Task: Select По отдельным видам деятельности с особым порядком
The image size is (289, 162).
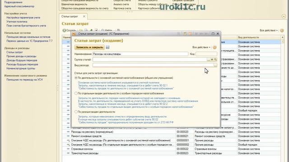Action: point(76,93)
